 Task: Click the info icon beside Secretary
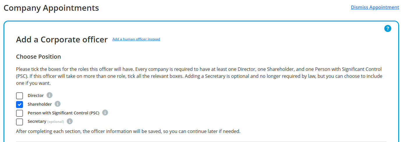[70, 121]
